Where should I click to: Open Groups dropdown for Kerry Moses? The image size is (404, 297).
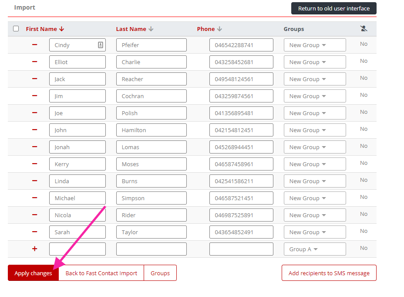coord(315,164)
